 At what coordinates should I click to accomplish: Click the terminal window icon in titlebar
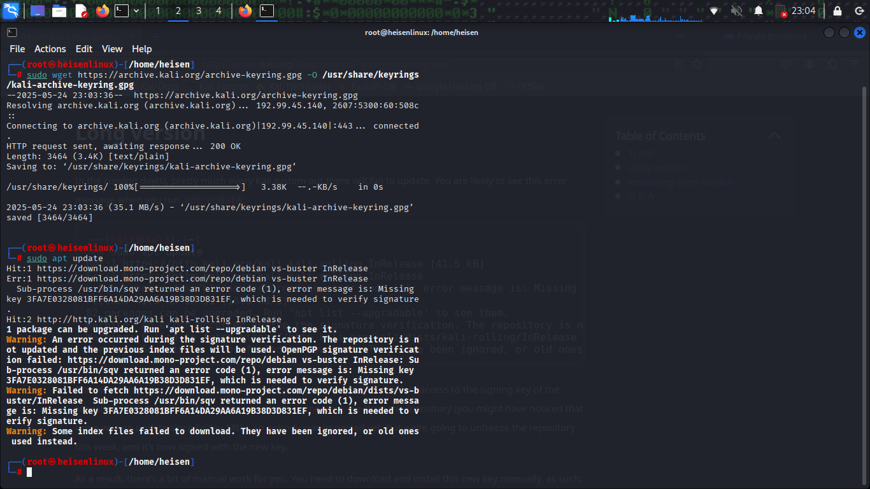tap(12, 32)
